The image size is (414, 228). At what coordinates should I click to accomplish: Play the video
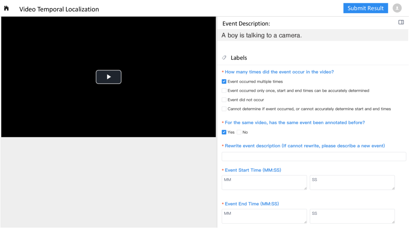tap(108, 77)
